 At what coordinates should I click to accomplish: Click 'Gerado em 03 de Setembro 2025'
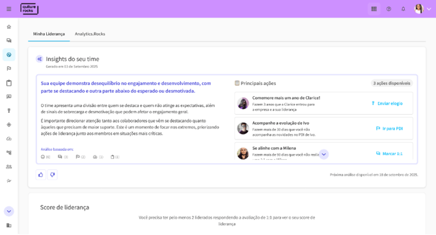pyautogui.click(x=72, y=67)
